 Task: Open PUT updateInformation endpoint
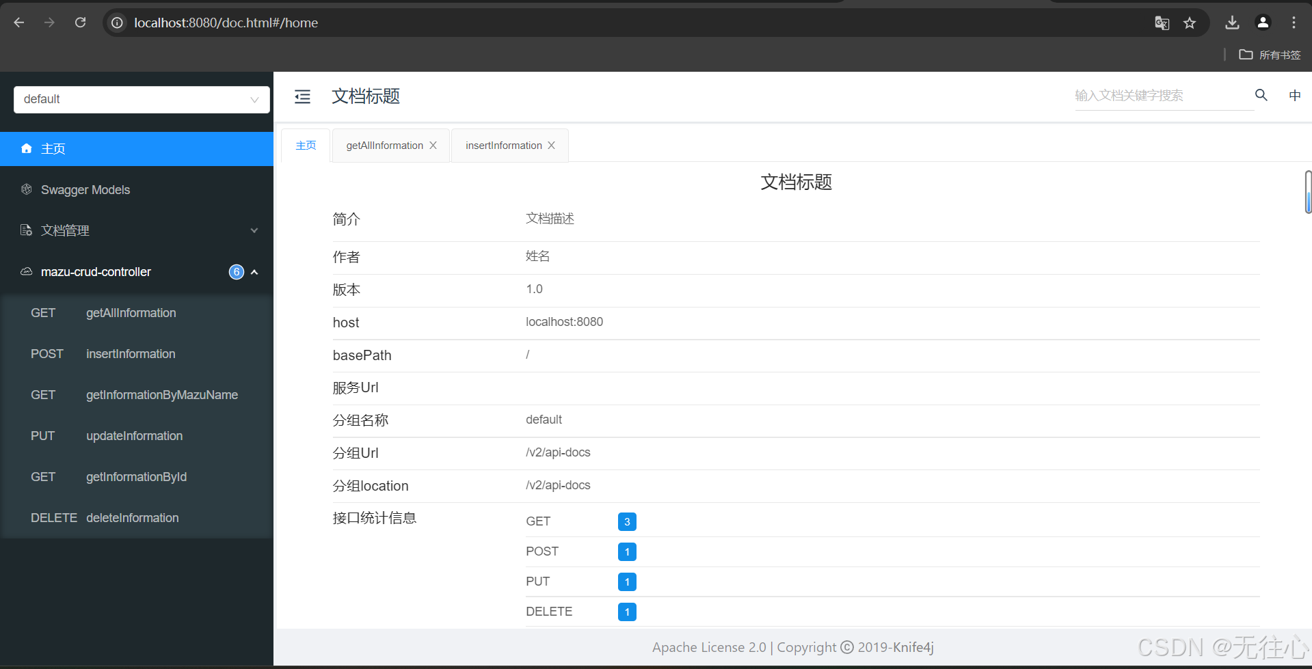(137, 436)
